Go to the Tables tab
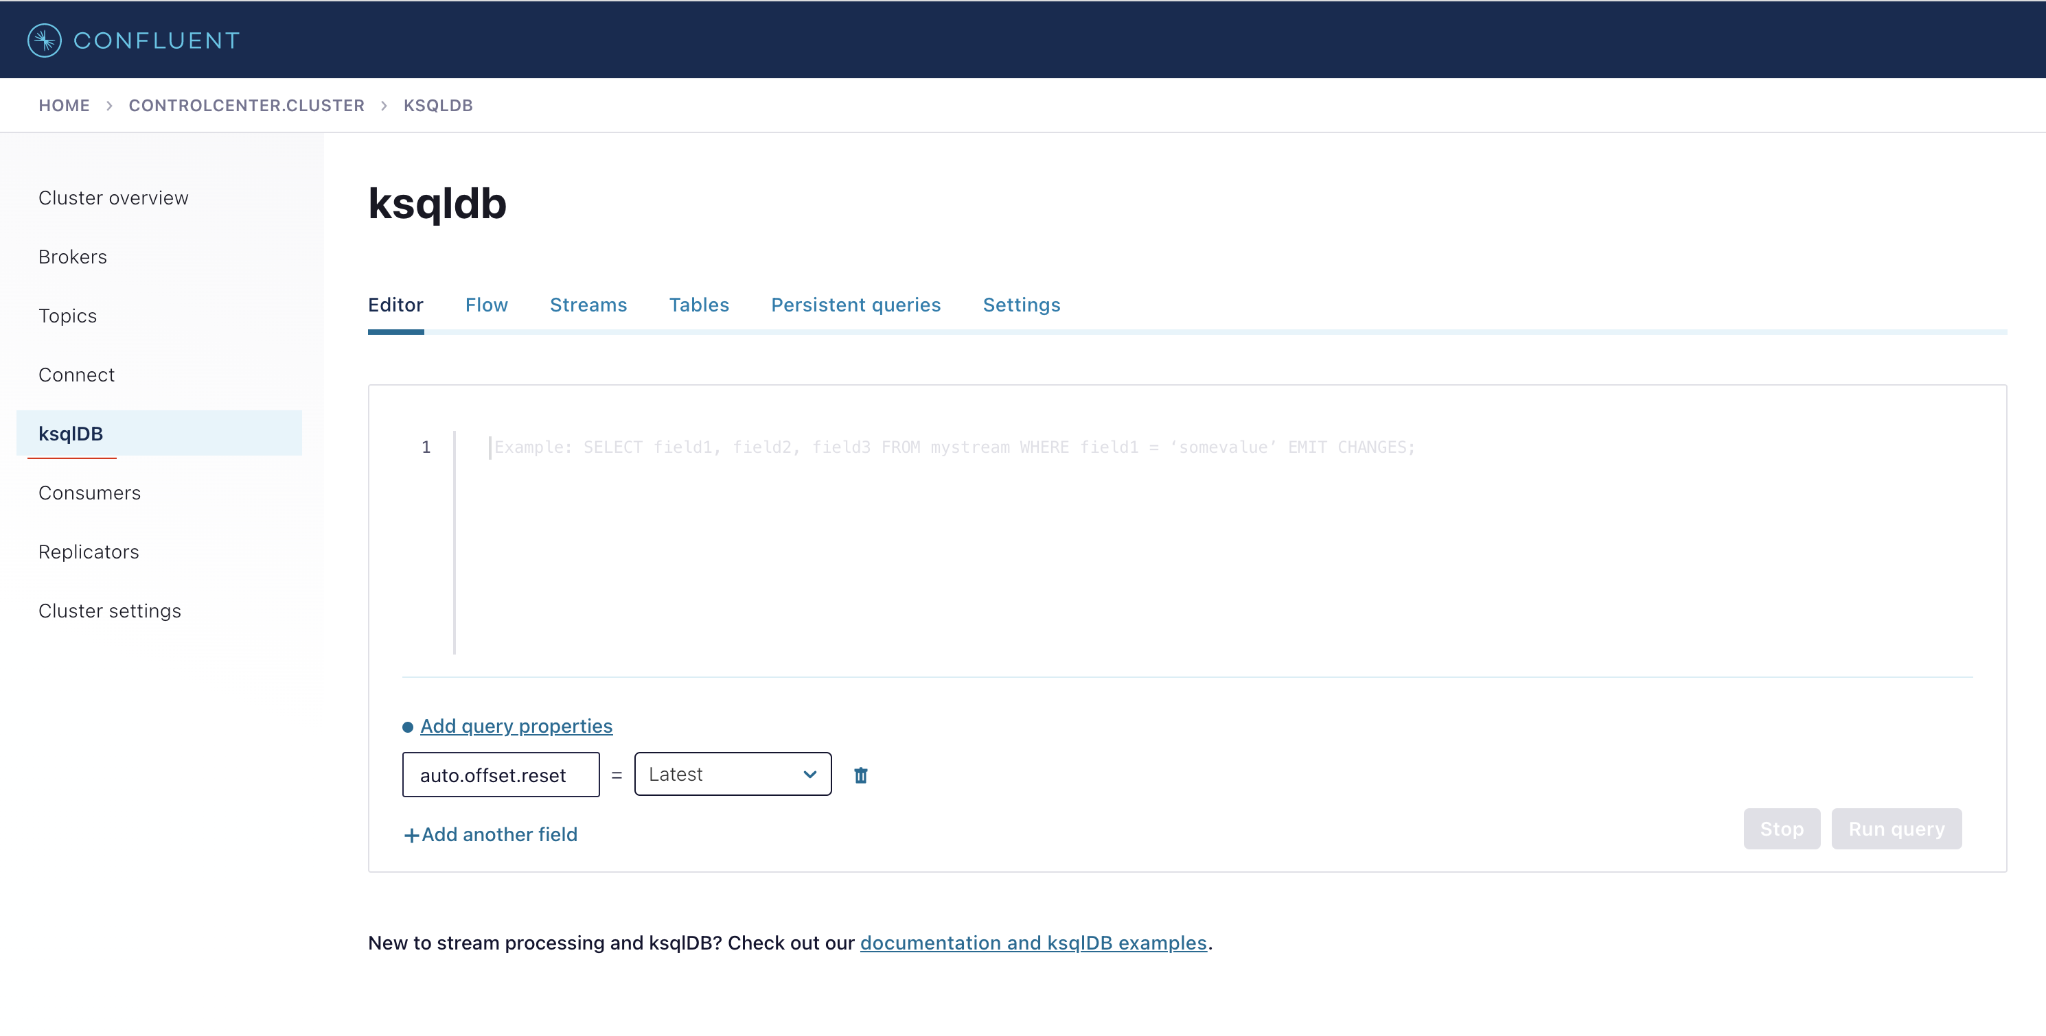 pyautogui.click(x=698, y=305)
